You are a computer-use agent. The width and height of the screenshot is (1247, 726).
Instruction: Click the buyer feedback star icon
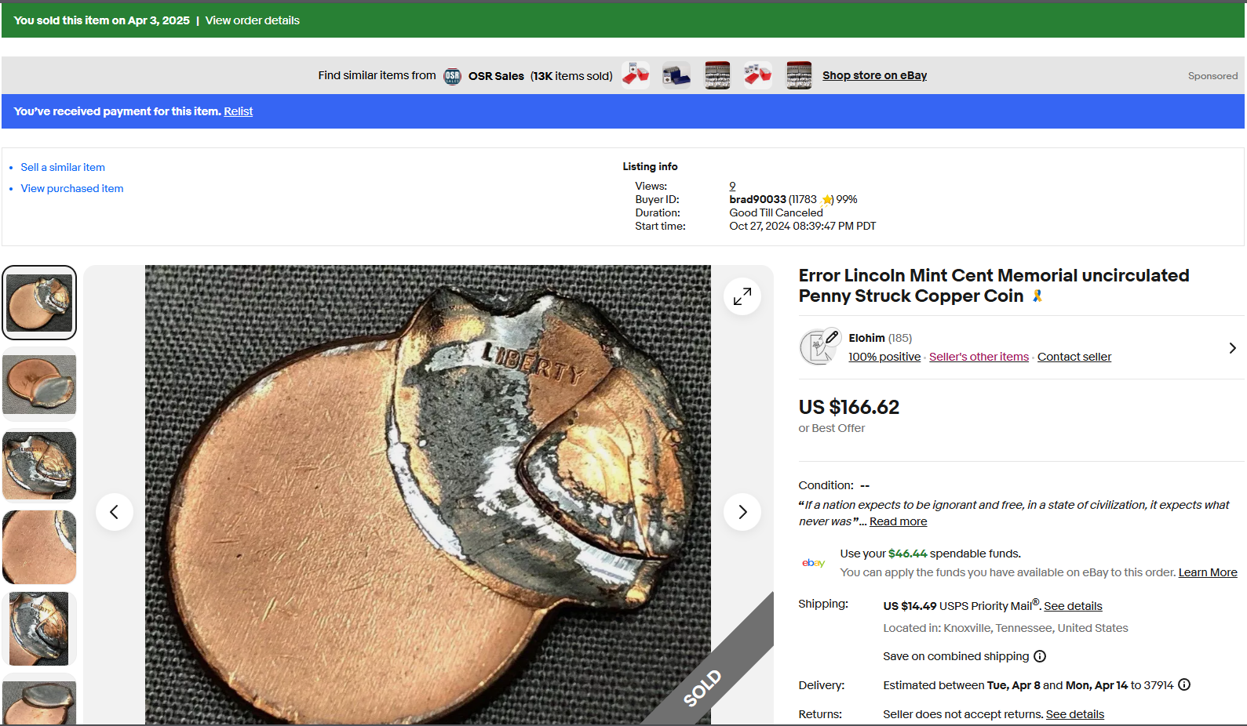827,200
